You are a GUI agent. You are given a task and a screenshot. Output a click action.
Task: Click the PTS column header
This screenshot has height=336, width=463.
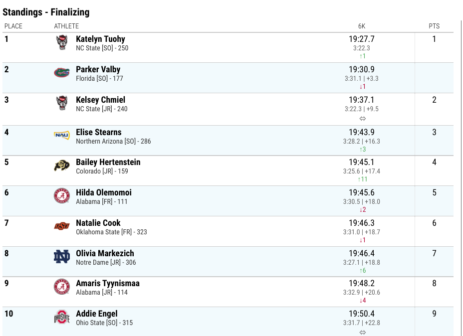[x=434, y=26]
